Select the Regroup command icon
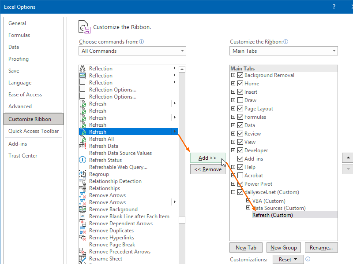 pos(83,174)
